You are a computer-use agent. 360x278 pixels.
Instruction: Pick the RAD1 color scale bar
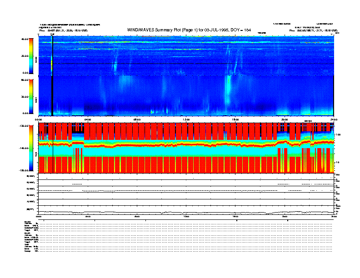point(31,96)
